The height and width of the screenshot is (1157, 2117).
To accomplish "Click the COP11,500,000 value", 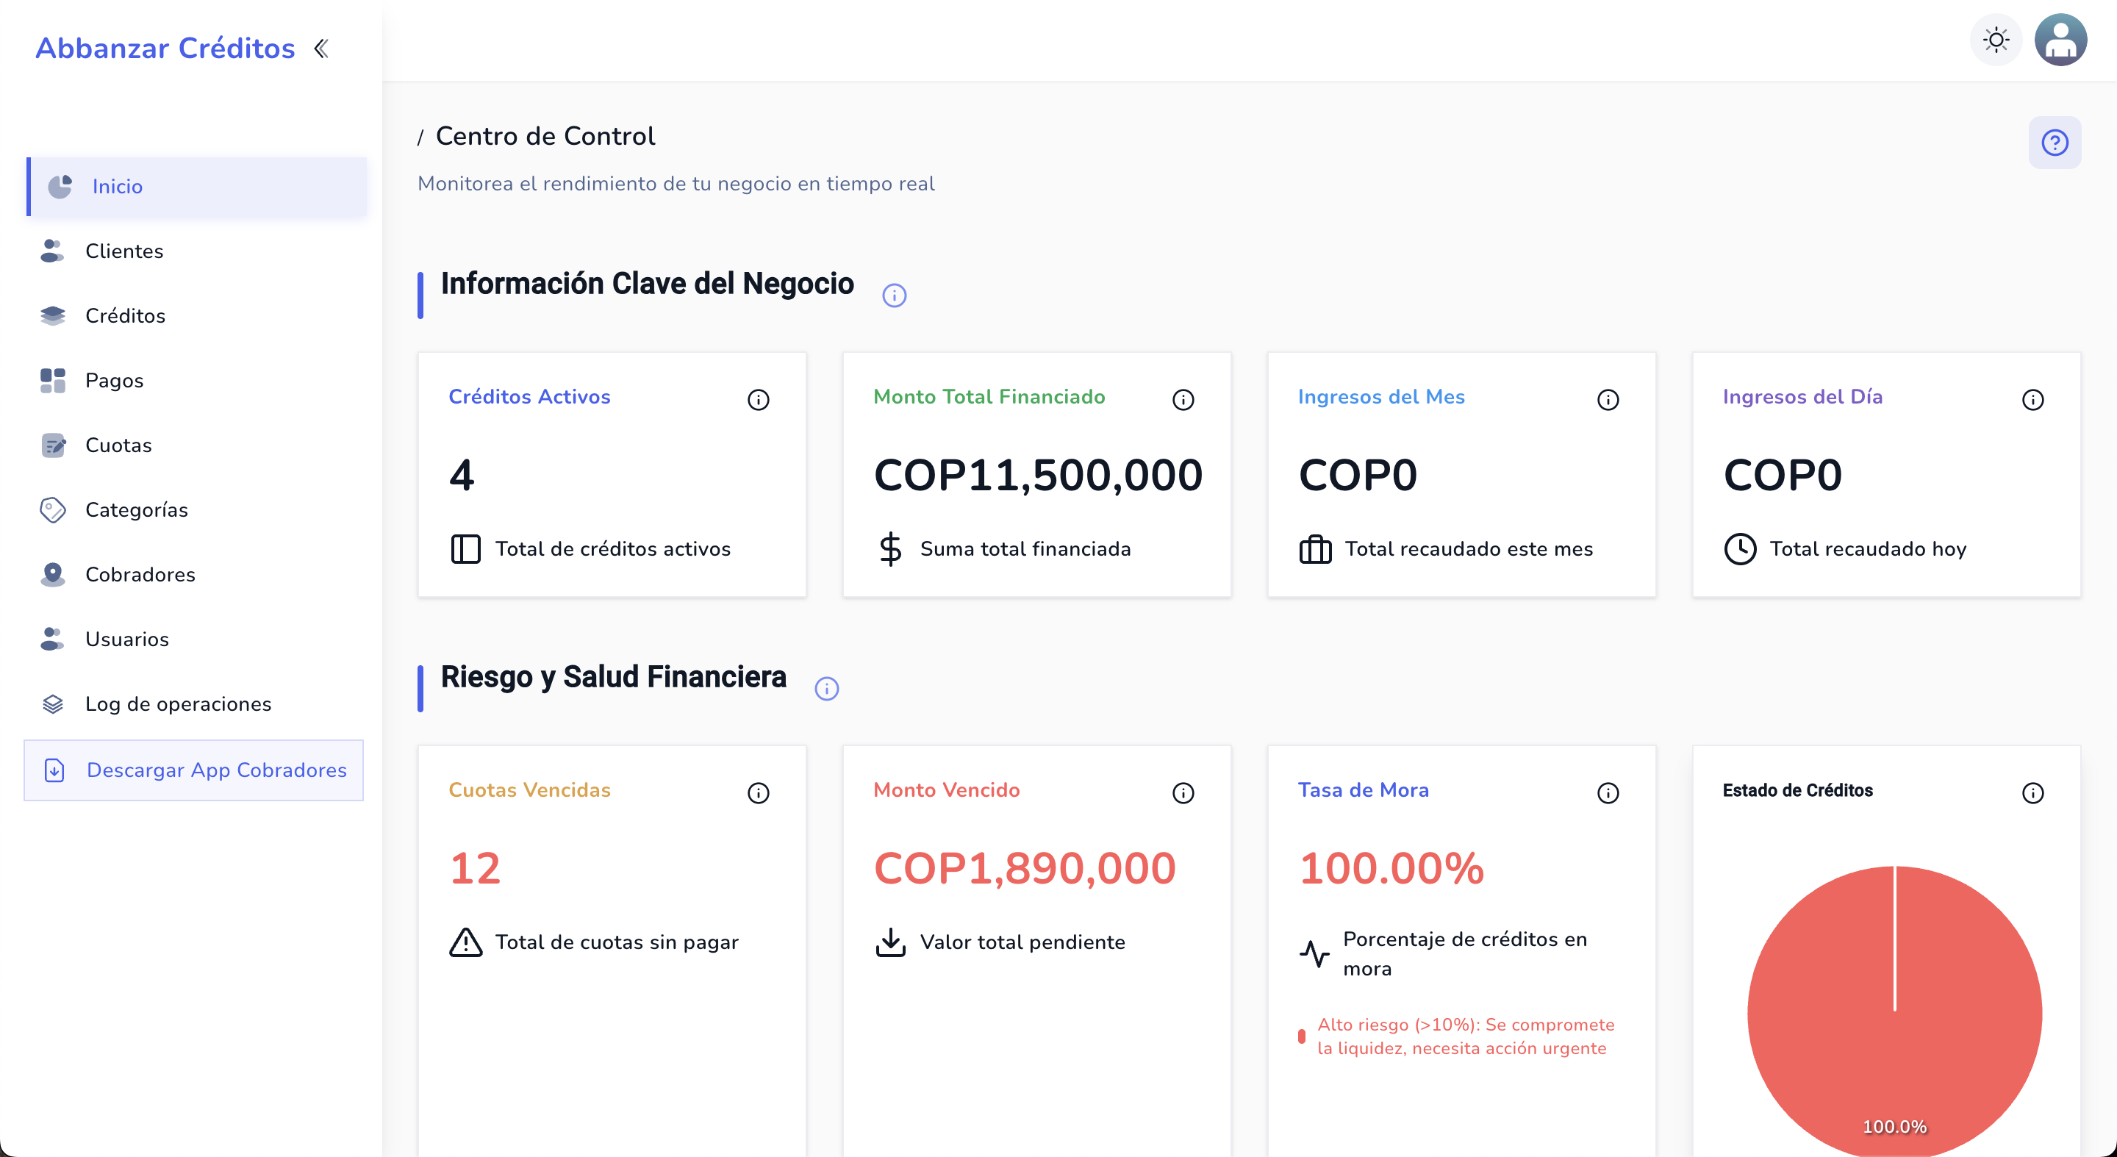I will coord(1038,475).
